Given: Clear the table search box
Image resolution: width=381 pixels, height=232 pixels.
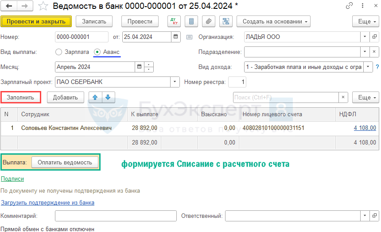Looking at the screenshot, I should click(x=343, y=97).
